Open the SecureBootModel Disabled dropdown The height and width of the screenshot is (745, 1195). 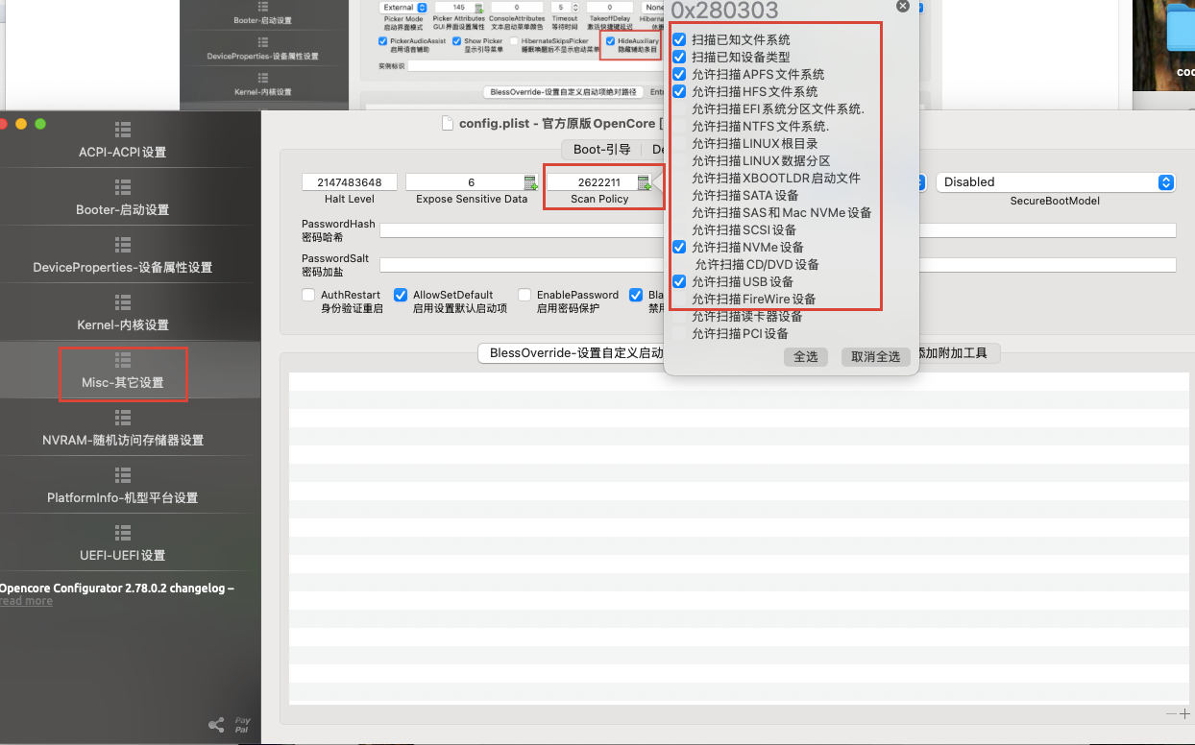pos(1056,182)
